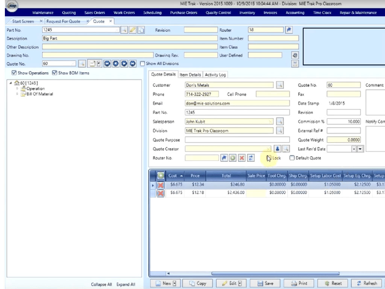Click the green add icon in grid header
This screenshot has width=385, height=289.
pyautogui.click(x=161, y=176)
